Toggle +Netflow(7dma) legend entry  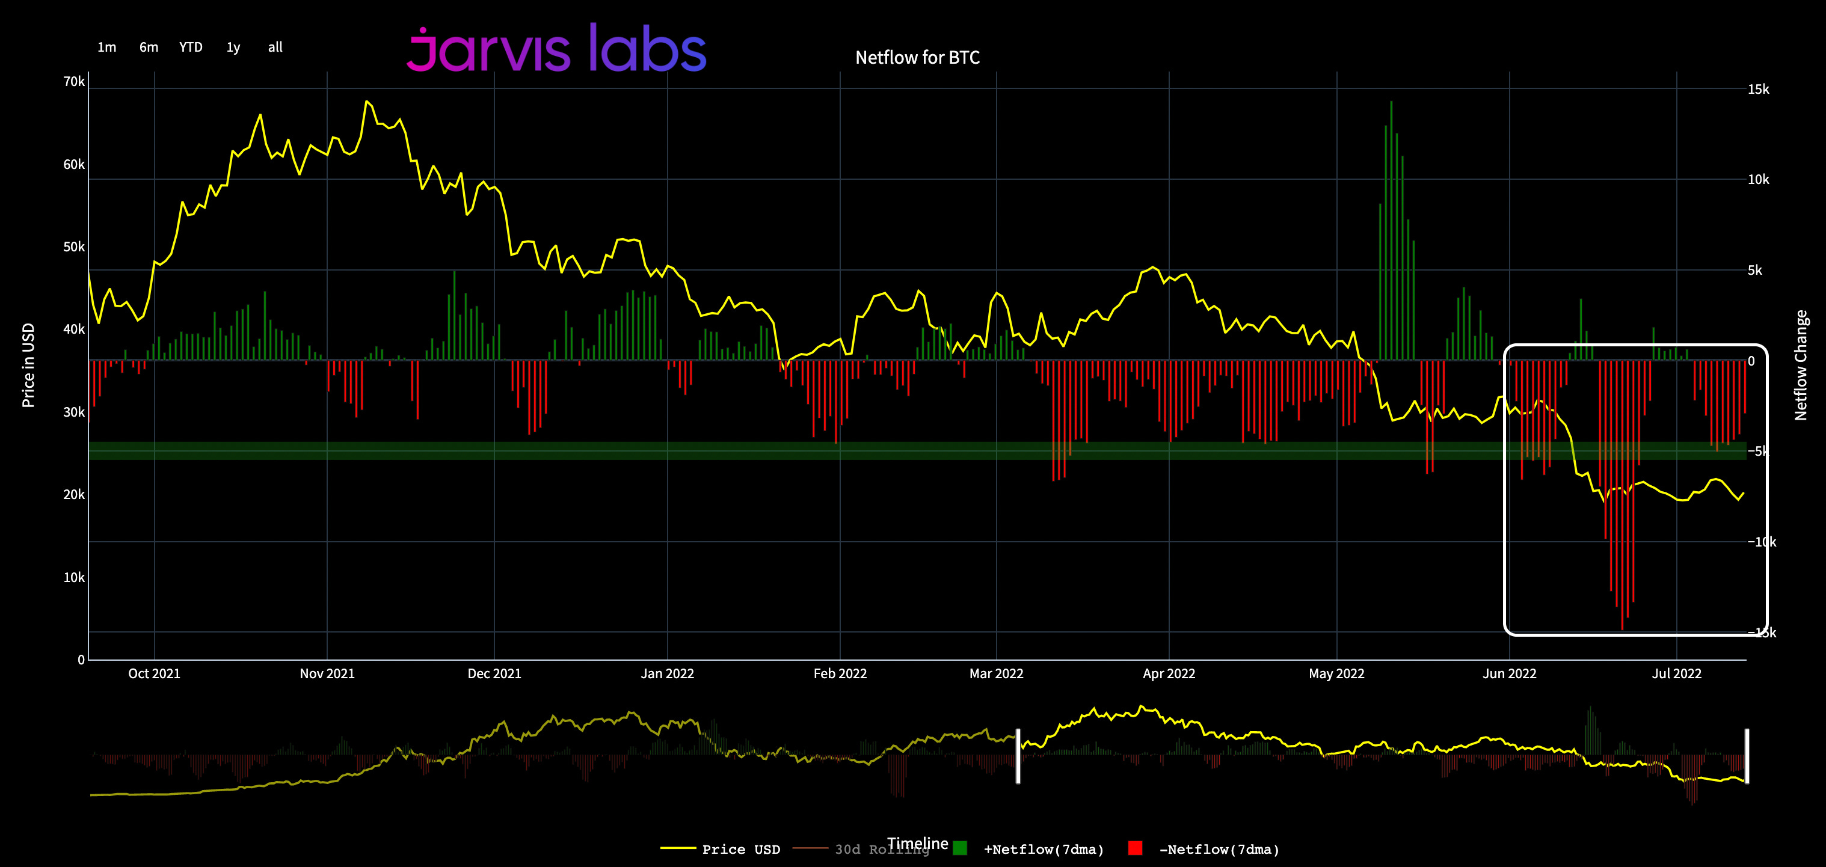tap(1044, 850)
